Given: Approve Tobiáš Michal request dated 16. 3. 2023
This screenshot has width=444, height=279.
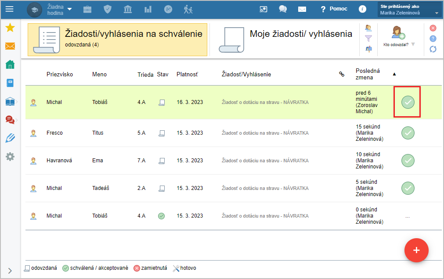Looking at the screenshot, I should [x=408, y=102].
